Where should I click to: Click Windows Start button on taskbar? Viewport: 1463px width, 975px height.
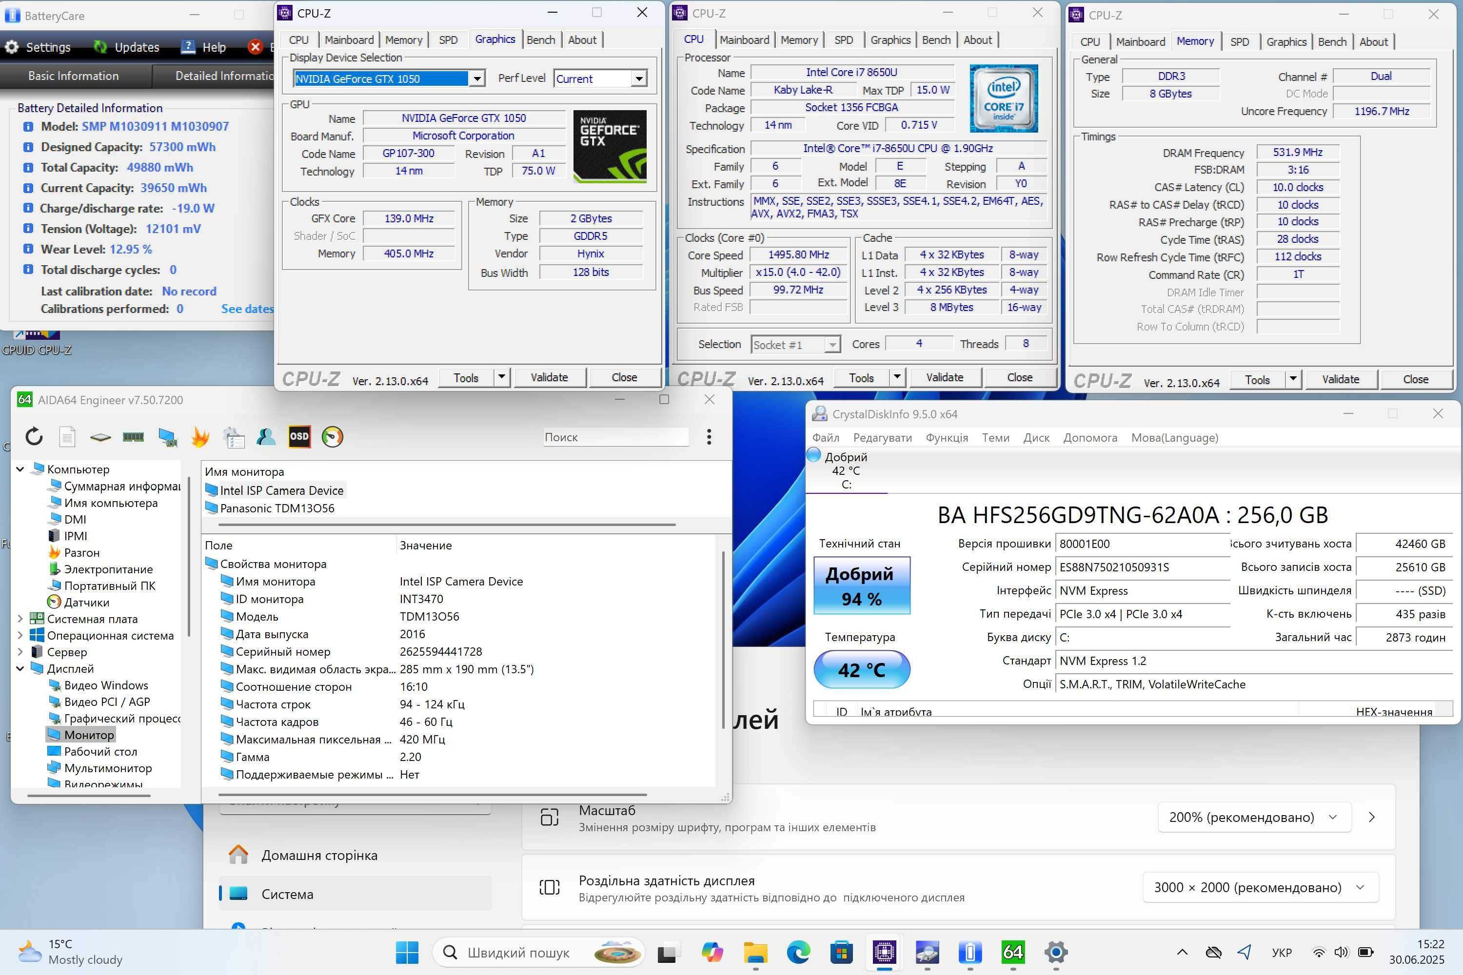407,952
